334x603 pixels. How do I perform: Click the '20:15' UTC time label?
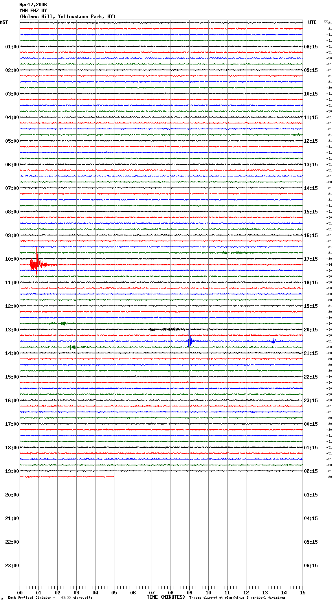click(311, 330)
